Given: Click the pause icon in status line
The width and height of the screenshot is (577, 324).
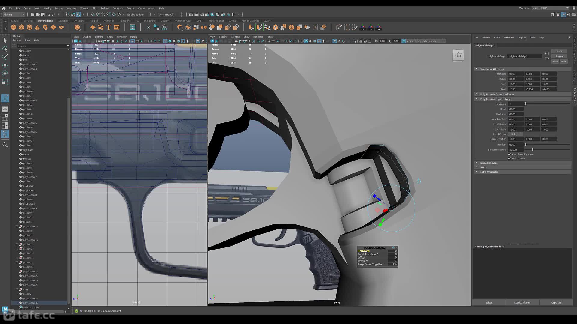Looking at the screenshot, I should point(233,14).
